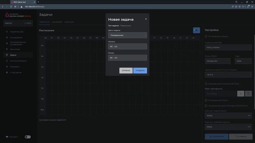Open a new browser tab with plus
255x143 pixels.
click(x=38, y=2)
